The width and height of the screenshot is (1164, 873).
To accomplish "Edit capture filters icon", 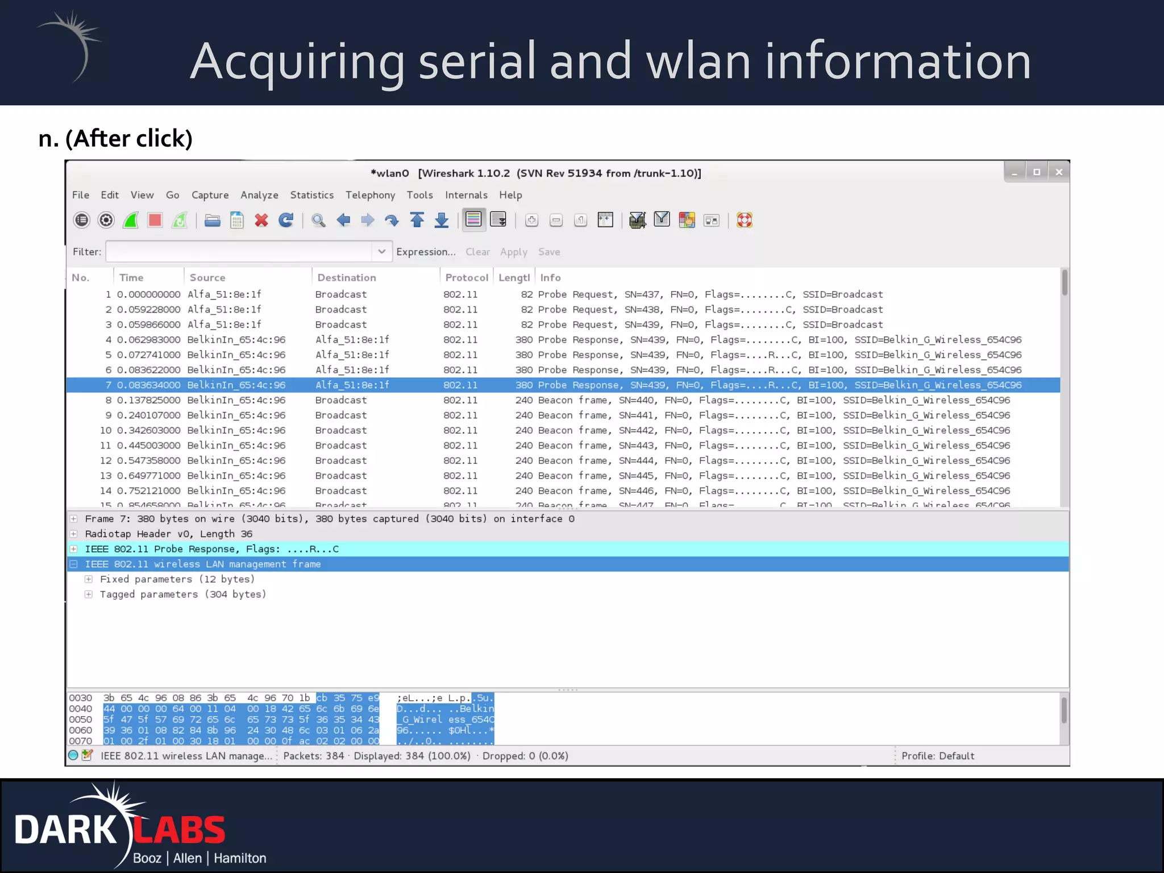I will click(638, 220).
